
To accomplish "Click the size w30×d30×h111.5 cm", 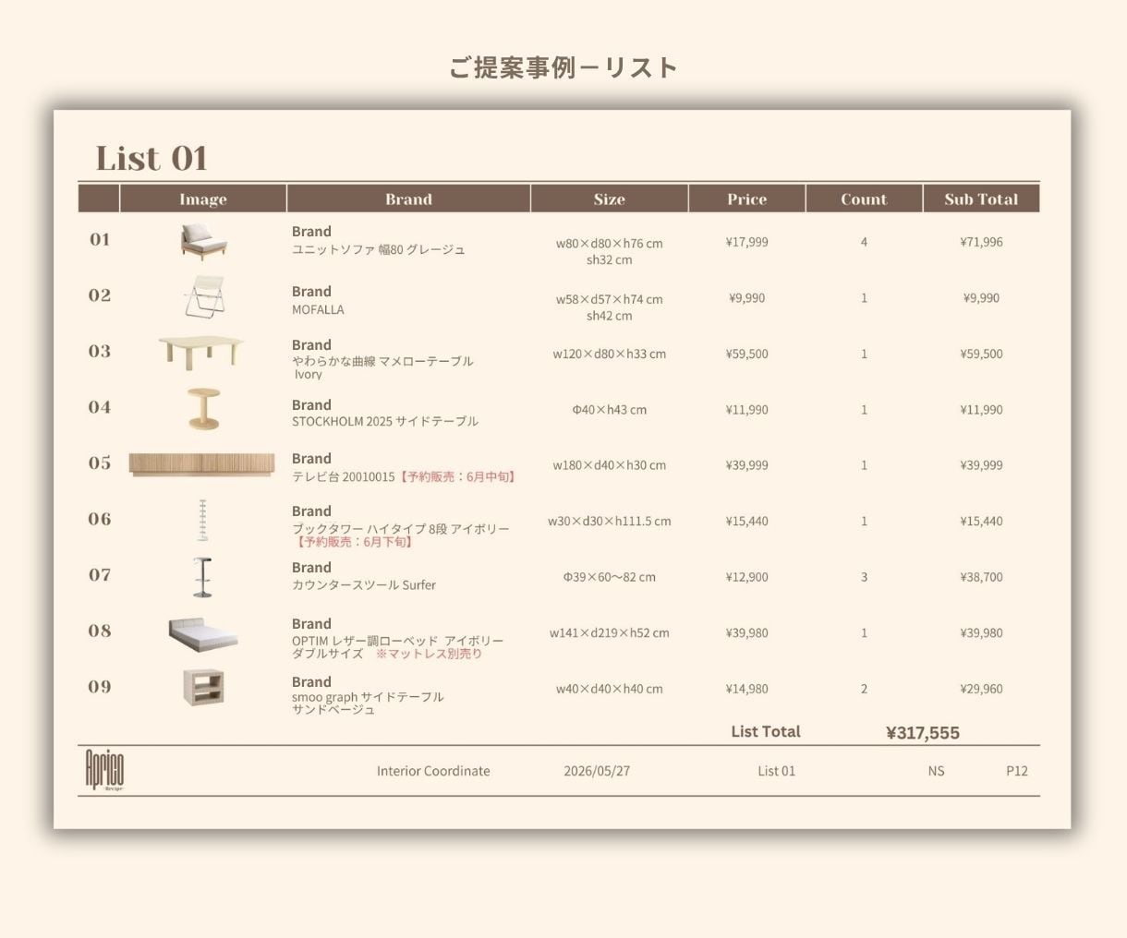I will pyautogui.click(x=610, y=521).
